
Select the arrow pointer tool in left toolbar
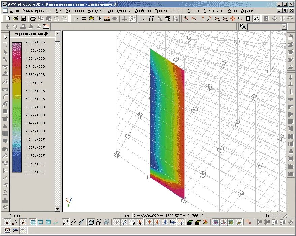5,37
